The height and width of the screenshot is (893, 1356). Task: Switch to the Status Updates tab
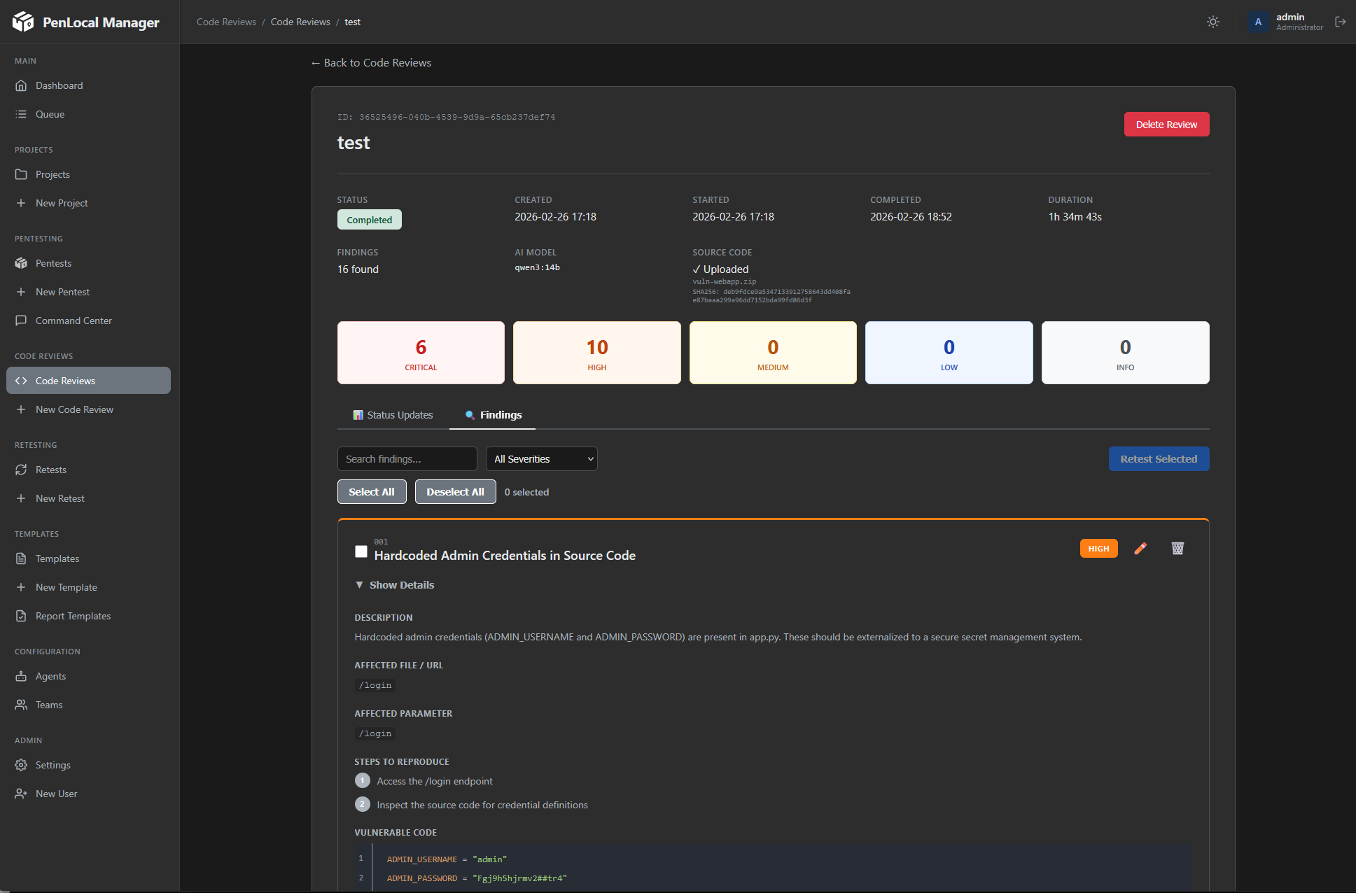pos(393,415)
